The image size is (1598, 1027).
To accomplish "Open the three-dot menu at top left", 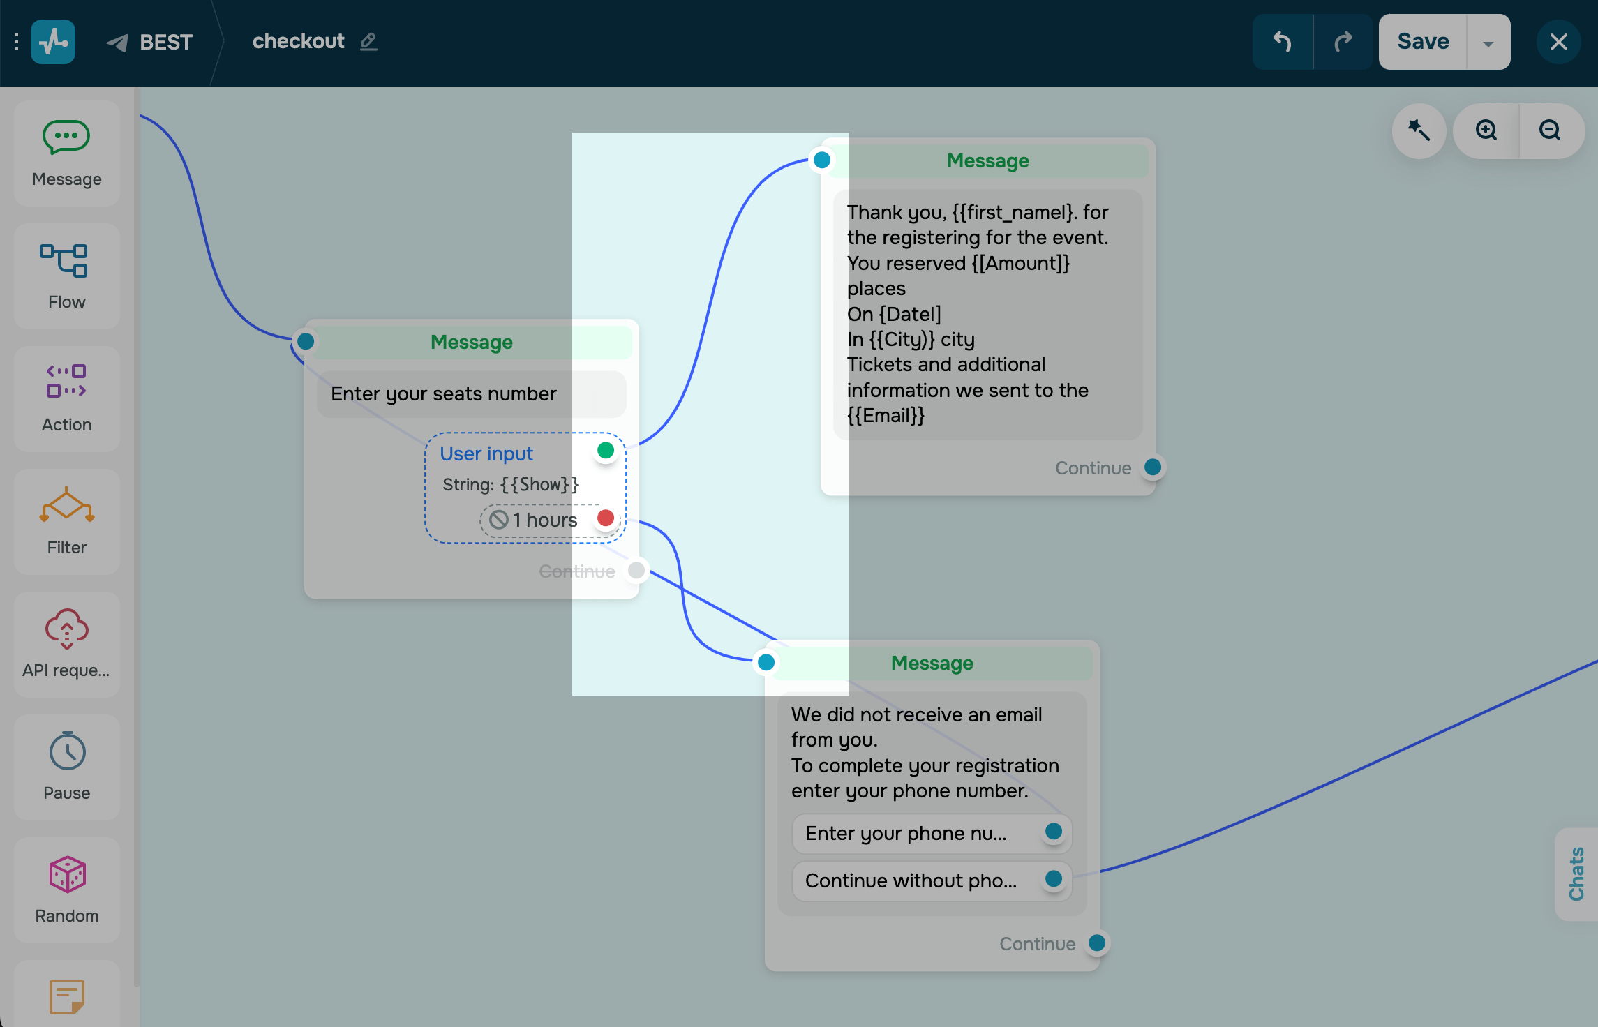I will pyautogui.click(x=17, y=42).
